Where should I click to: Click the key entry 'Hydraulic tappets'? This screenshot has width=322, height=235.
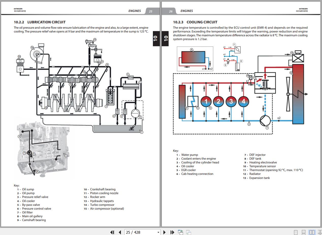(x=102, y=201)
